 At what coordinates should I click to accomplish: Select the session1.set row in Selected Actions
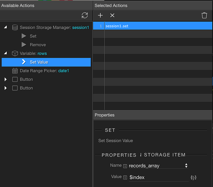[x=152, y=26]
